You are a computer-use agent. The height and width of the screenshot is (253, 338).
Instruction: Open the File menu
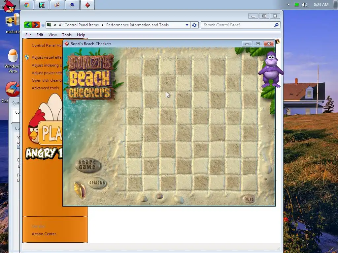[28, 35]
